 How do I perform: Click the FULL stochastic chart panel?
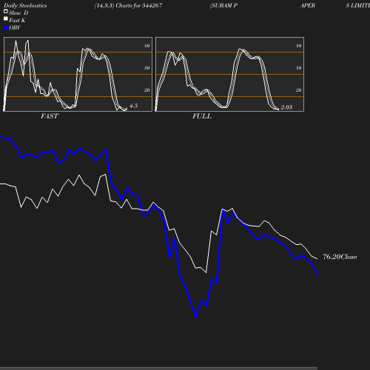point(229,74)
